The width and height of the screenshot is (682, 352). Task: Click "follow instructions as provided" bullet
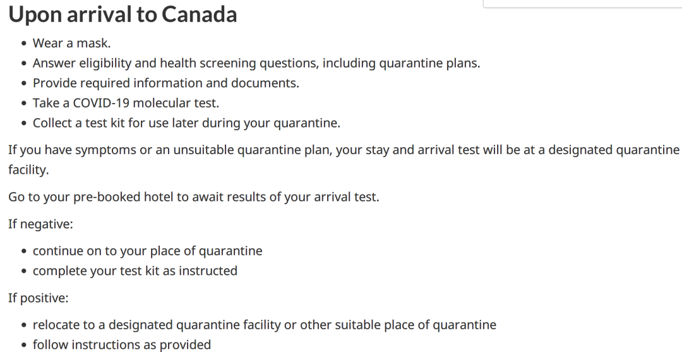[x=122, y=344]
